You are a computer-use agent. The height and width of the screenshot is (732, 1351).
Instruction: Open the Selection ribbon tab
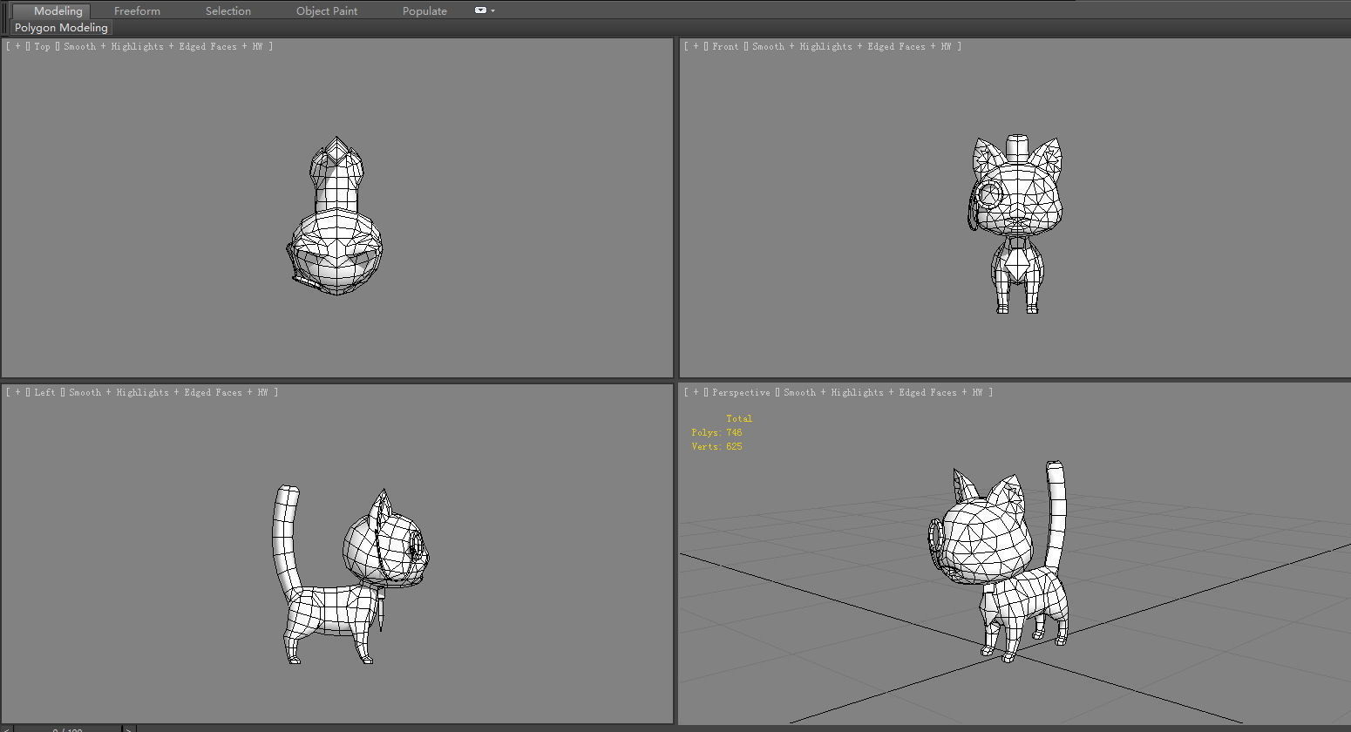pos(228,10)
